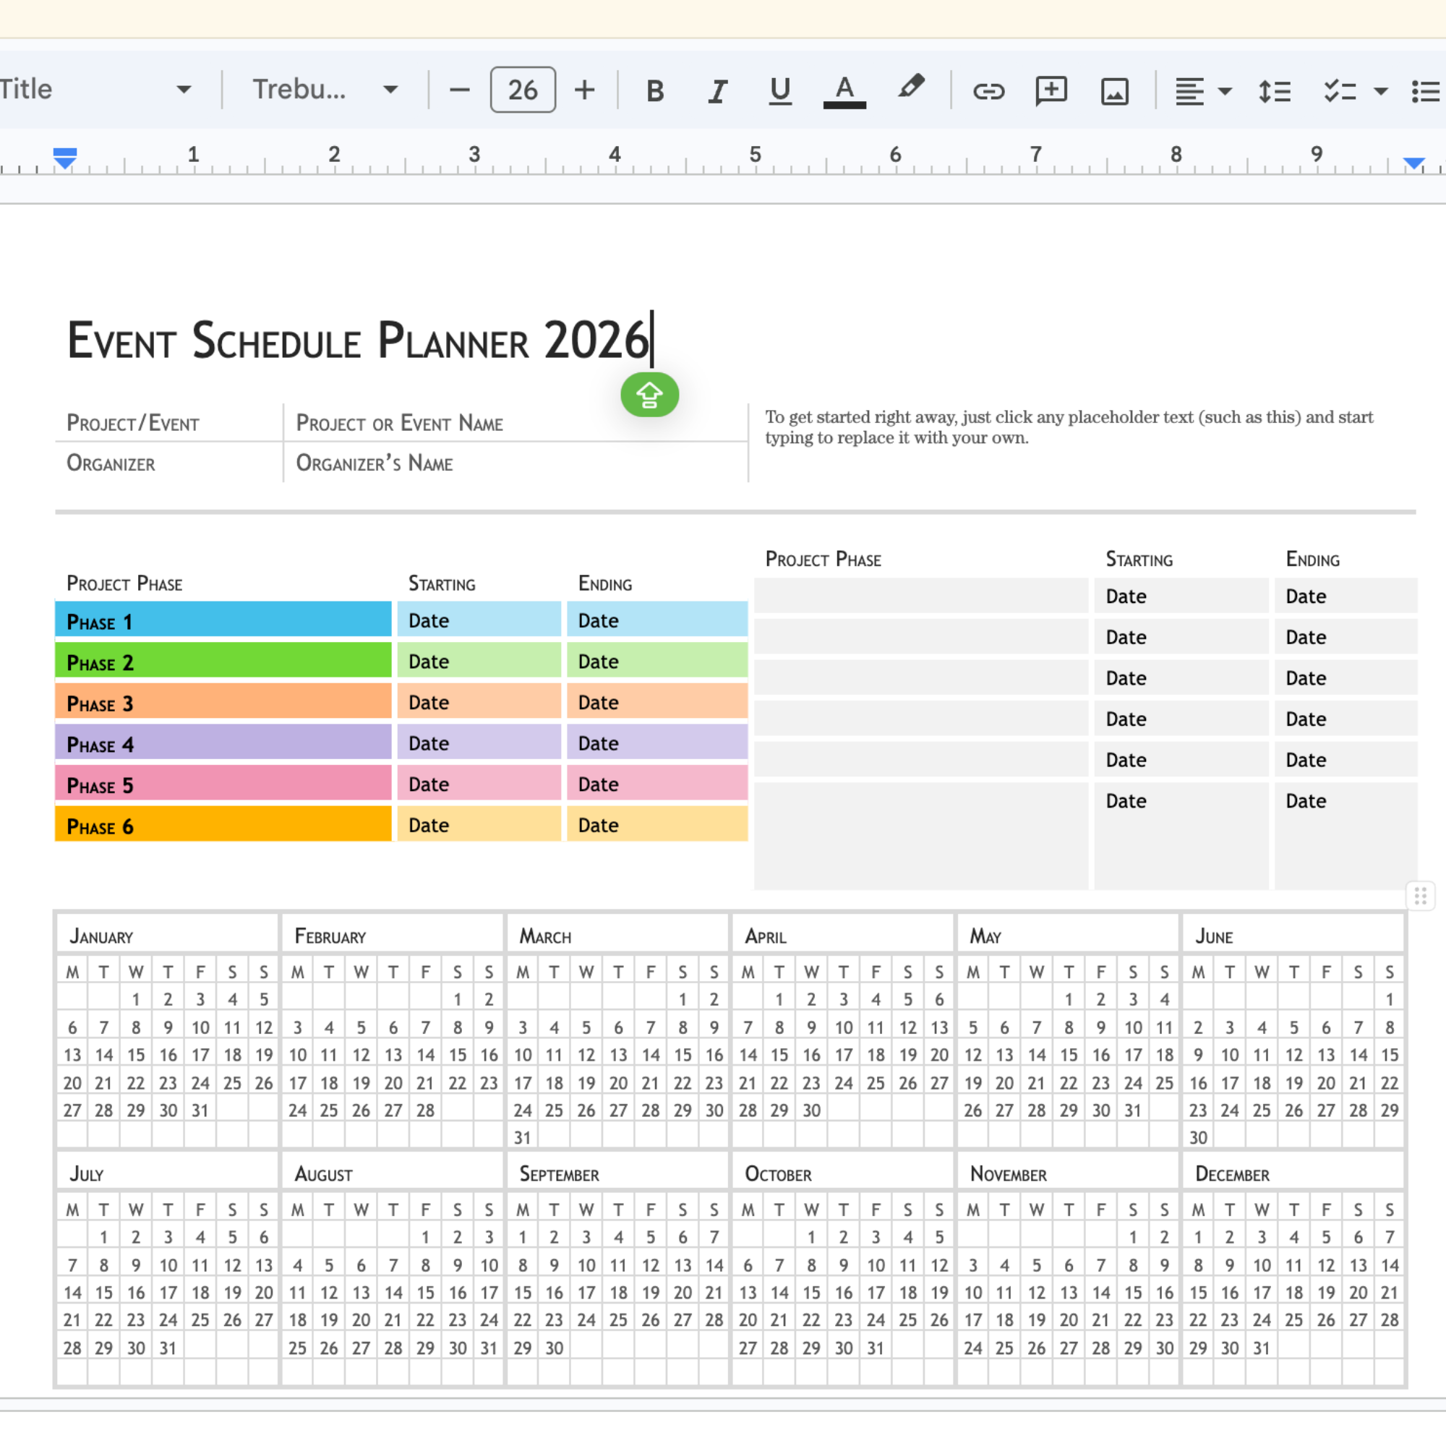Expand the text alignment dropdown arrow
This screenshot has height=1446, width=1446.
pos(1225,91)
